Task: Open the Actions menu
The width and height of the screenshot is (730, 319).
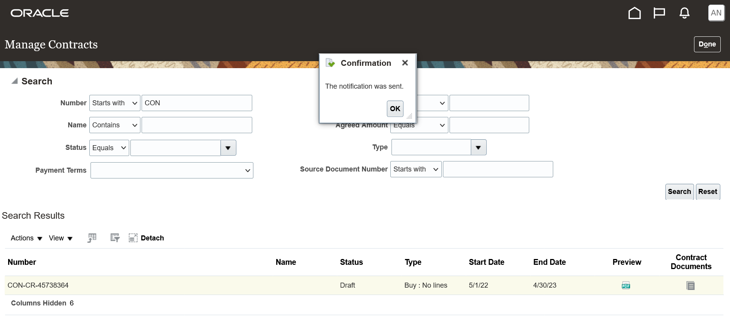Action: click(26, 238)
